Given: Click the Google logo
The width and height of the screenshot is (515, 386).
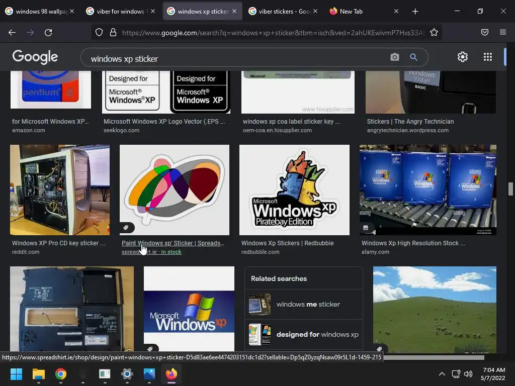Looking at the screenshot, I should [35, 57].
